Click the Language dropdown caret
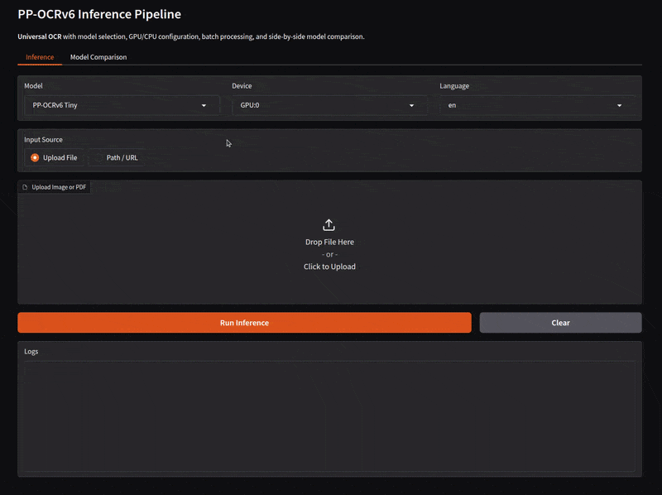Image resolution: width=662 pixels, height=495 pixels. [x=619, y=106]
